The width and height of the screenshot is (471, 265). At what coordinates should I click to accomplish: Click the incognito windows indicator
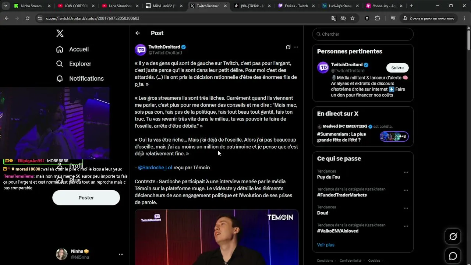[428, 18]
